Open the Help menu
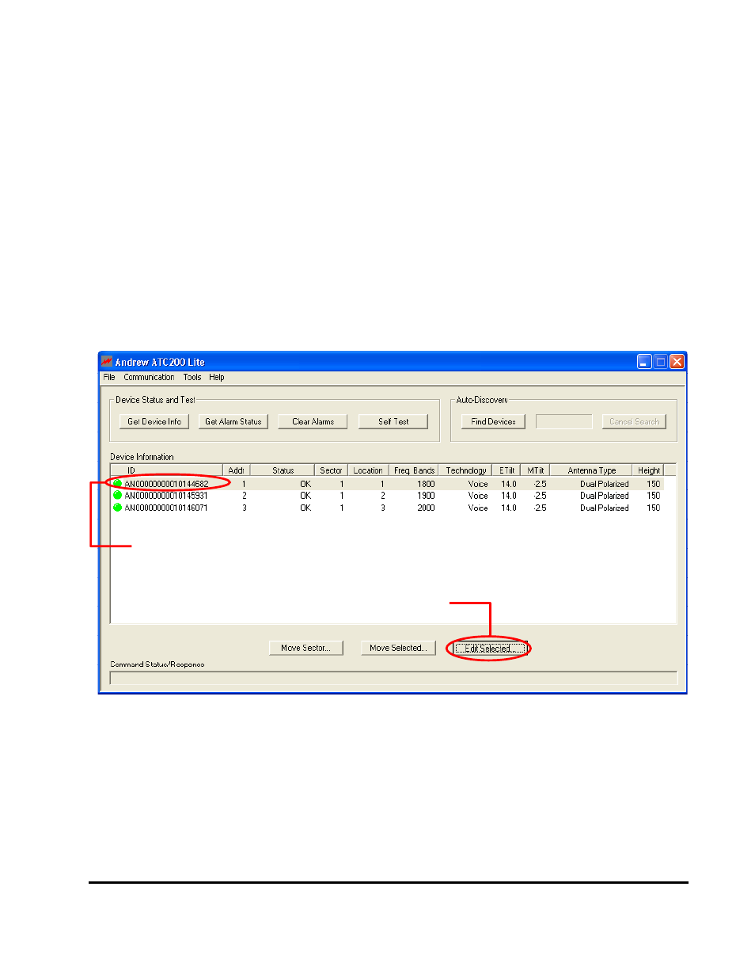Screen dimensions: 755x978 pyautogui.click(x=217, y=378)
